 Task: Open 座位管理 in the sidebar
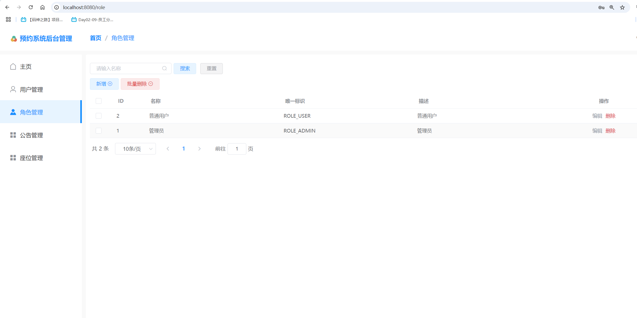coord(31,158)
